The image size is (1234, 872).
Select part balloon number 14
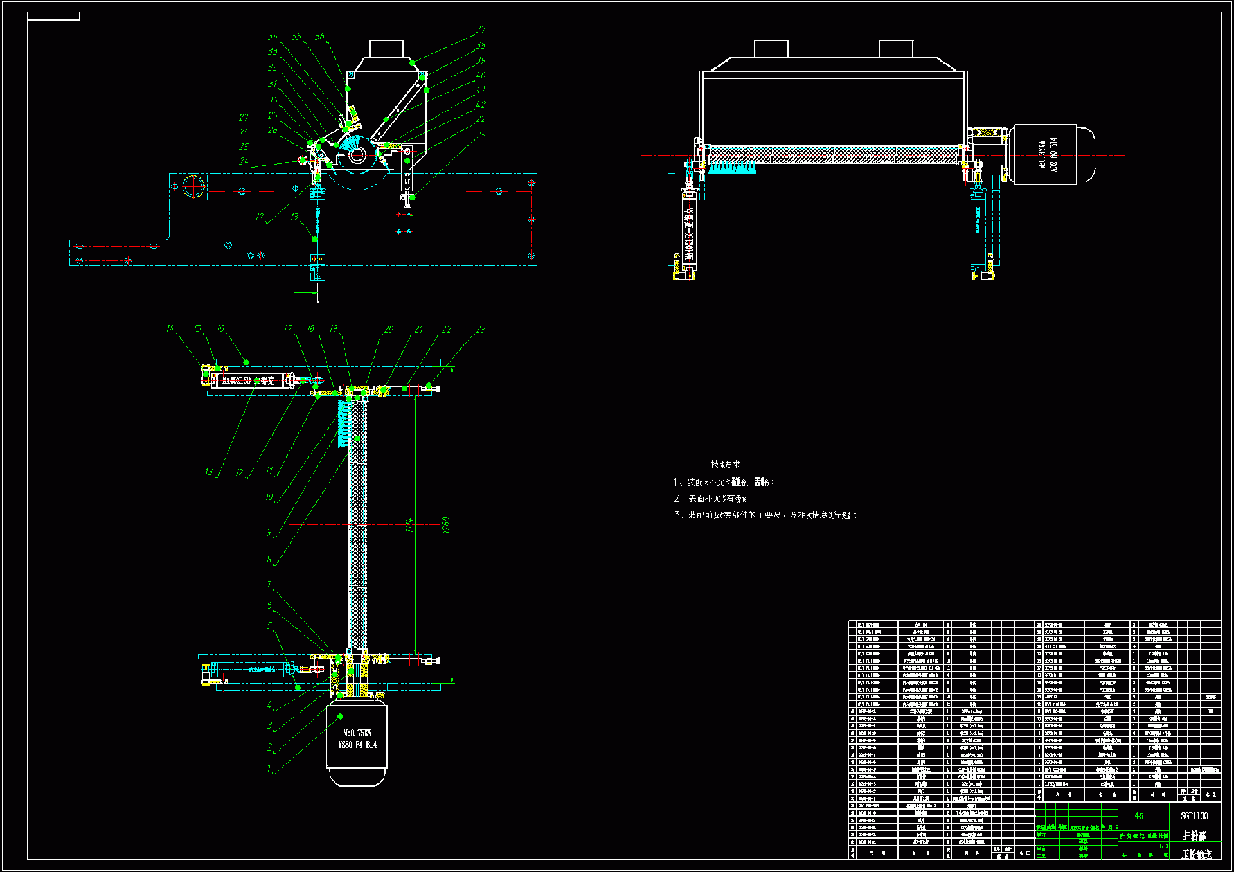coord(170,328)
